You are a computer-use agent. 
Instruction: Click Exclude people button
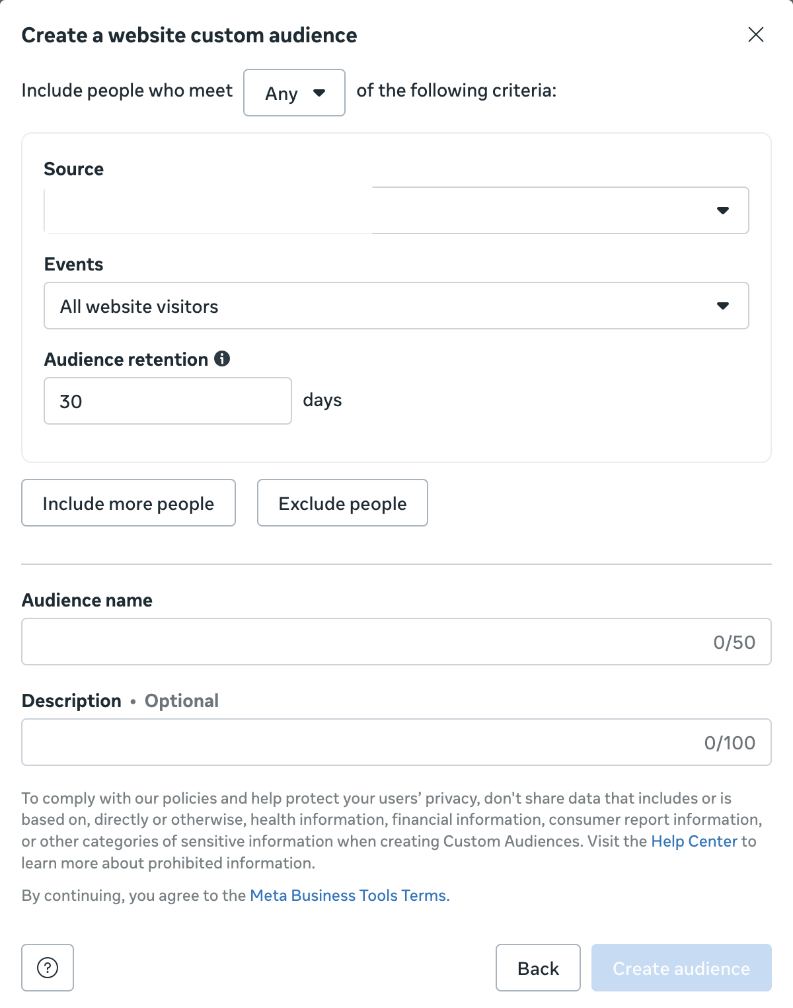click(x=342, y=503)
